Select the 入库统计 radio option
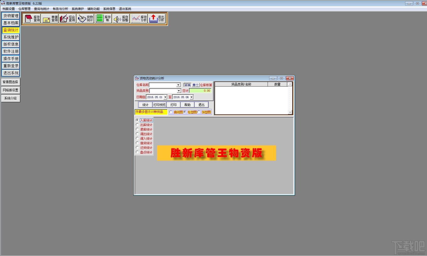This screenshot has width=427, height=256. 144,120
